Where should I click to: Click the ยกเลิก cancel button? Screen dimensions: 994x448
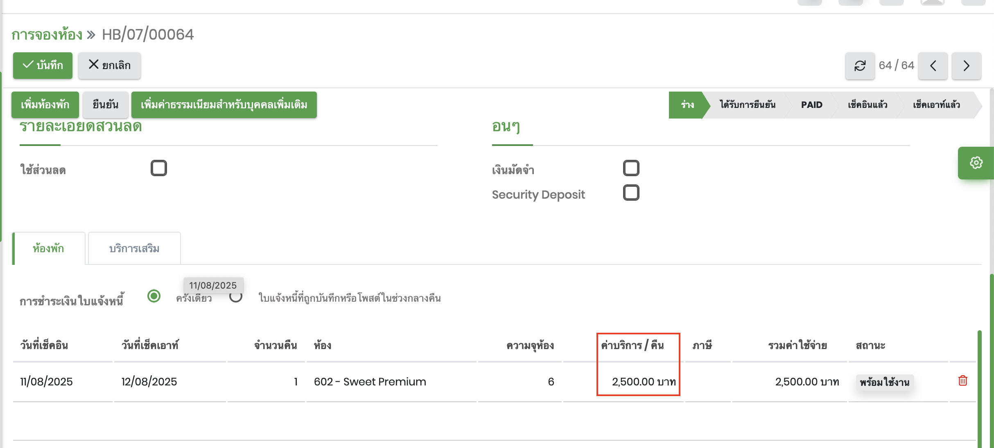tap(109, 65)
